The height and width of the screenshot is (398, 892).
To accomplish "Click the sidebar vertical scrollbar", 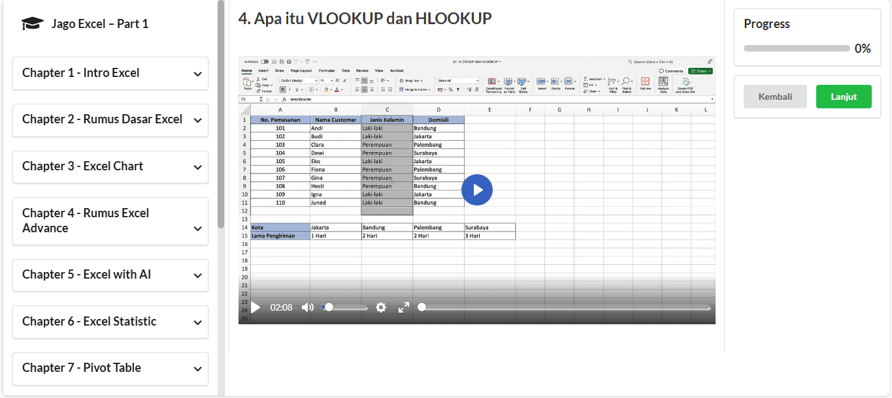I will 221,114.
